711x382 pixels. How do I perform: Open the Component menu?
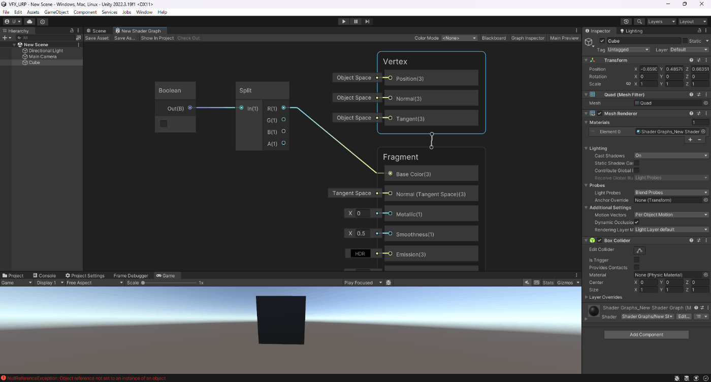[85, 12]
